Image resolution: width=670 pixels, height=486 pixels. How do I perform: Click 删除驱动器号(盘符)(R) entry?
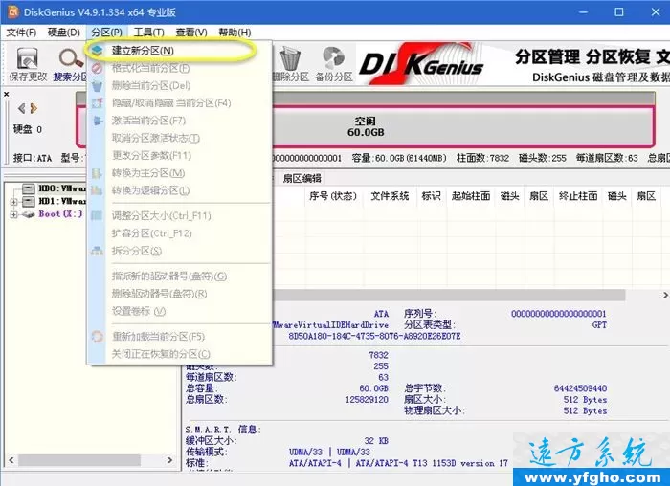click(x=180, y=294)
